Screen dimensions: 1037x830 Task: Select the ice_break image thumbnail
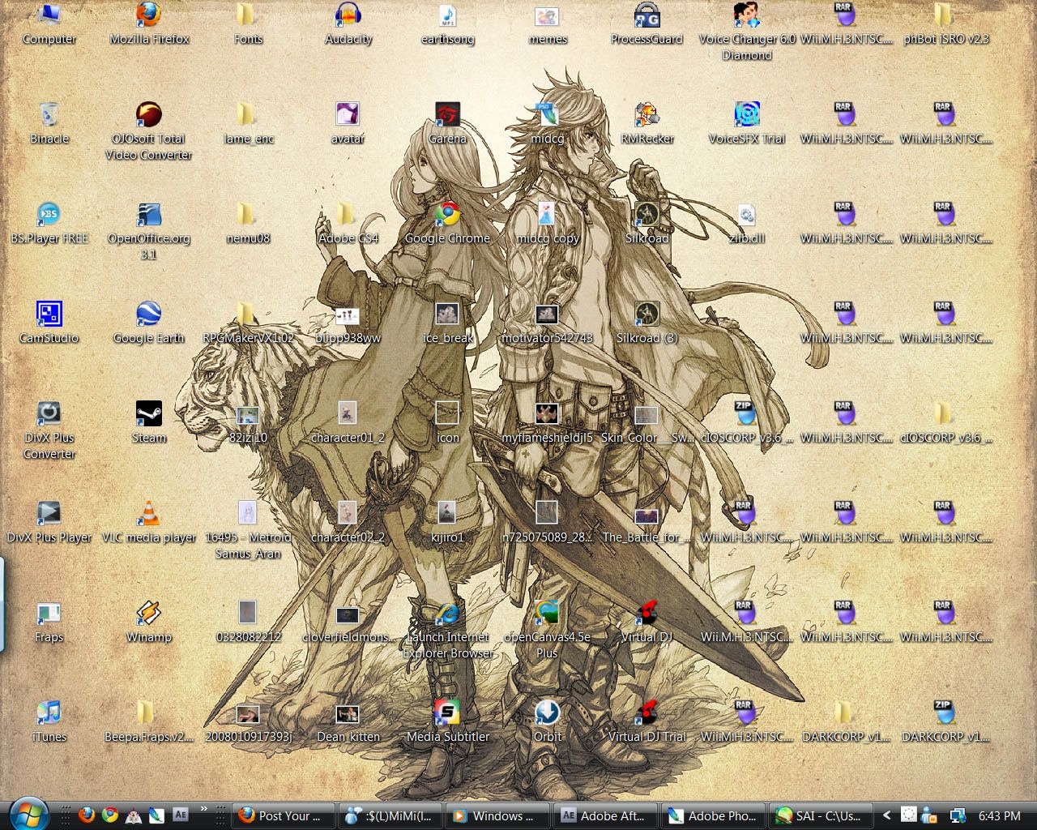coord(448,323)
